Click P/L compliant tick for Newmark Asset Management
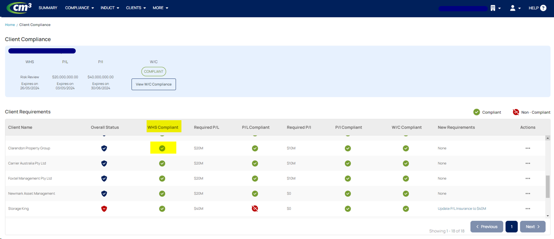 click(255, 194)
